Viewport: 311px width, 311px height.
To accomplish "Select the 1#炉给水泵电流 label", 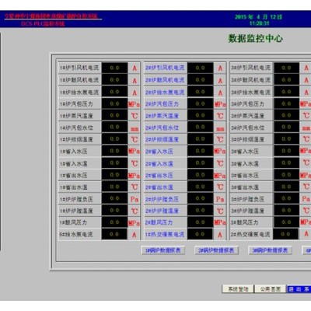I will [x=80, y=92].
